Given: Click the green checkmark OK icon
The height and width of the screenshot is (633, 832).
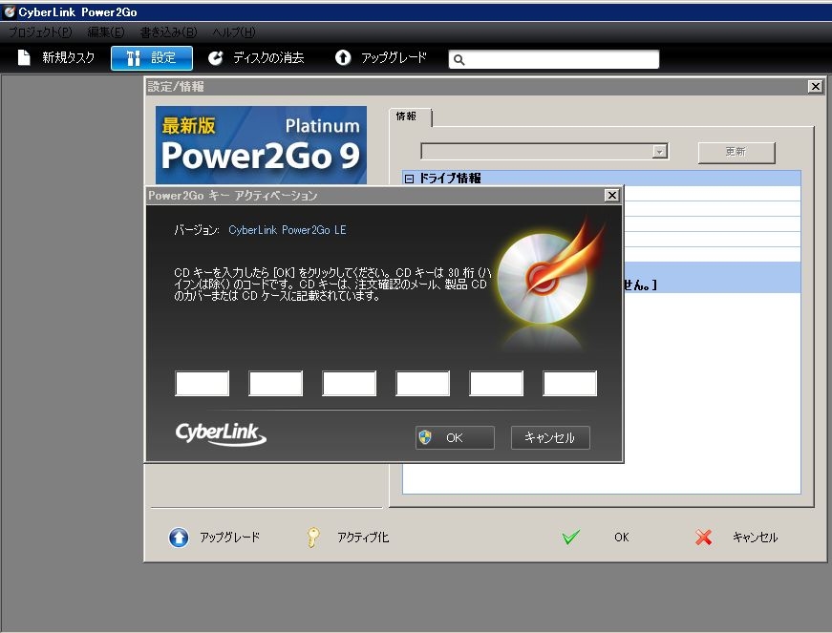Looking at the screenshot, I should (571, 537).
